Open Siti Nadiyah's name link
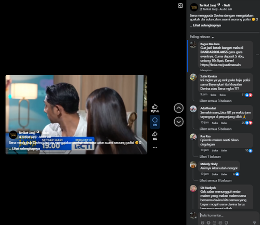The height and width of the screenshot is (225, 260). pyautogui.click(x=208, y=188)
